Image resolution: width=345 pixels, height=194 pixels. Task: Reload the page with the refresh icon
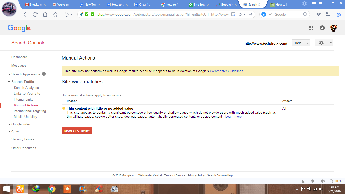[35, 14]
